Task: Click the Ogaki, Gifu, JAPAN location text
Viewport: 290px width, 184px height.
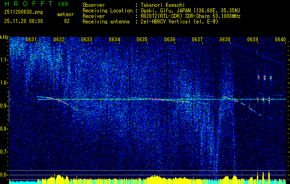Action: [190, 11]
